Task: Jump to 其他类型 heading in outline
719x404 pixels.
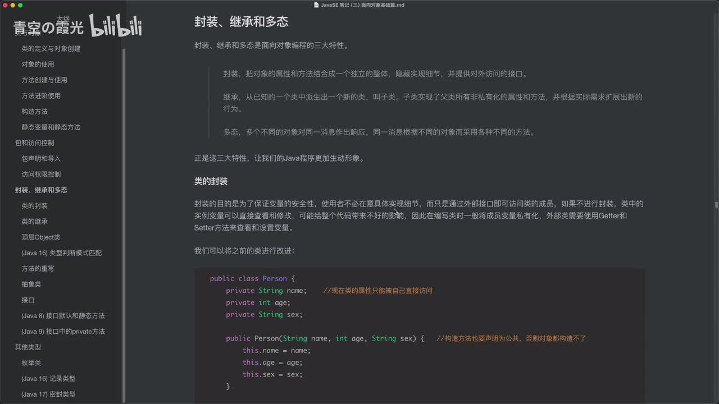Action: coord(28,347)
